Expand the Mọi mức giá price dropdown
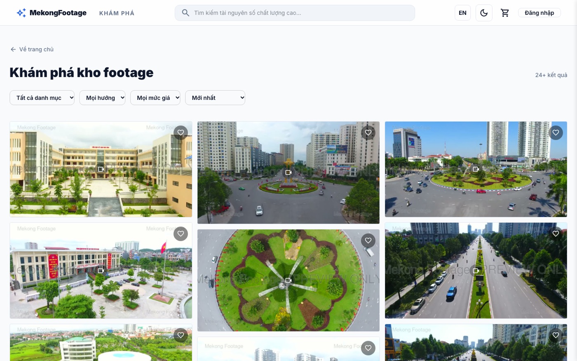The width and height of the screenshot is (577, 361). pos(155,98)
